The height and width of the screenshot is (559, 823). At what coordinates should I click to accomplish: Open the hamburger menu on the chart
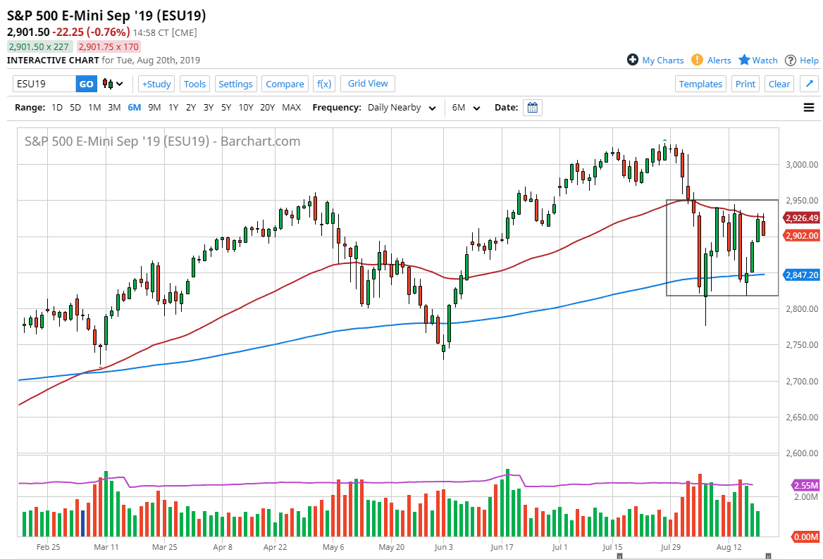[809, 107]
